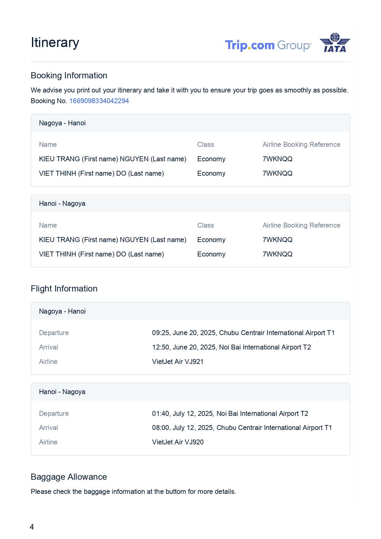Click the IATA winged globe logo
This screenshot has width=381, height=539.
(x=335, y=43)
